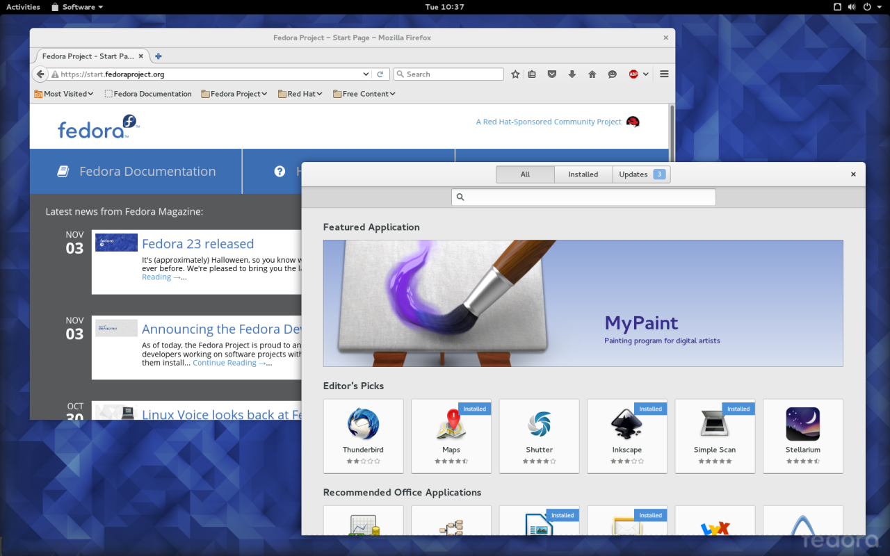Open Adblock Plus dropdown arrow
This screenshot has height=556, width=890.
click(646, 74)
